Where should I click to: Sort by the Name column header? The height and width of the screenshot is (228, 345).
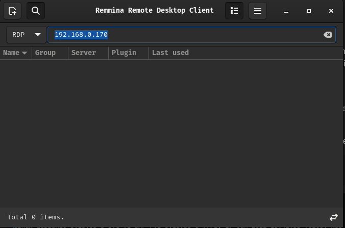16,53
